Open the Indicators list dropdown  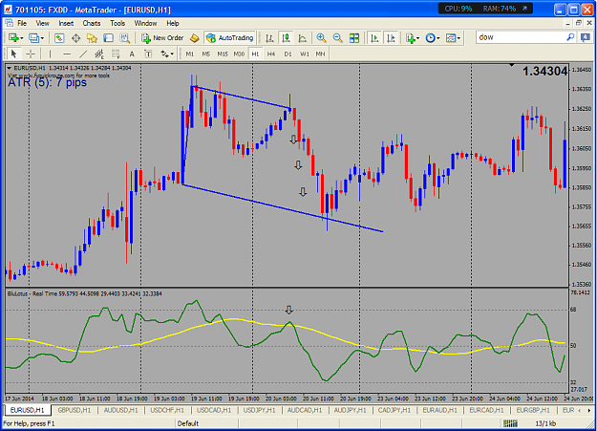coord(413,37)
